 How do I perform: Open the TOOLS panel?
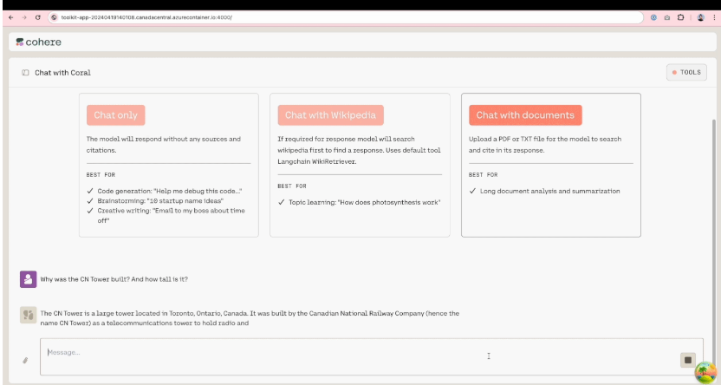tap(686, 73)
